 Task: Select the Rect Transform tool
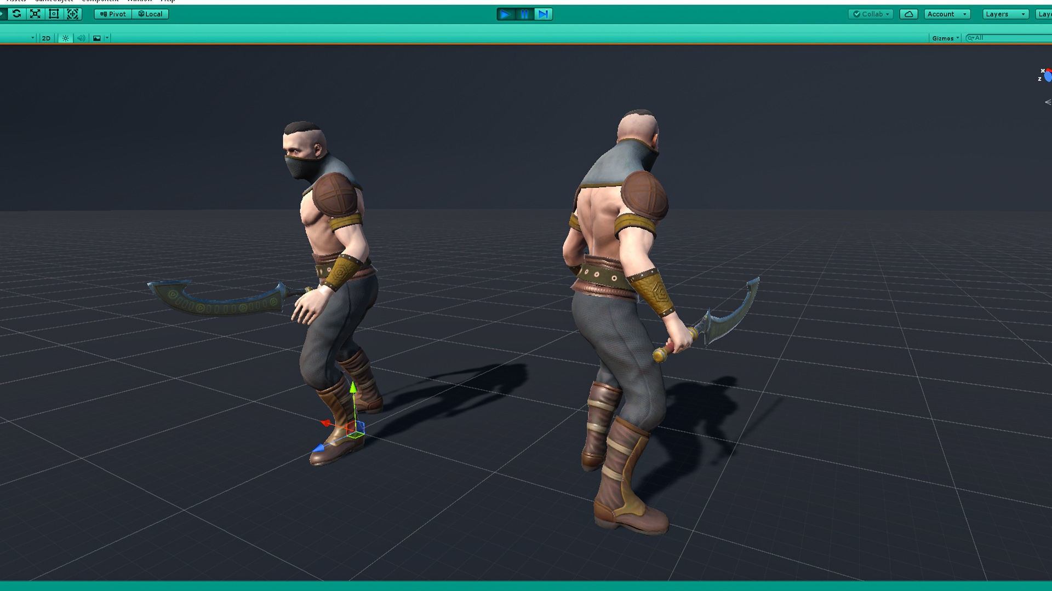tap(54, 14)
